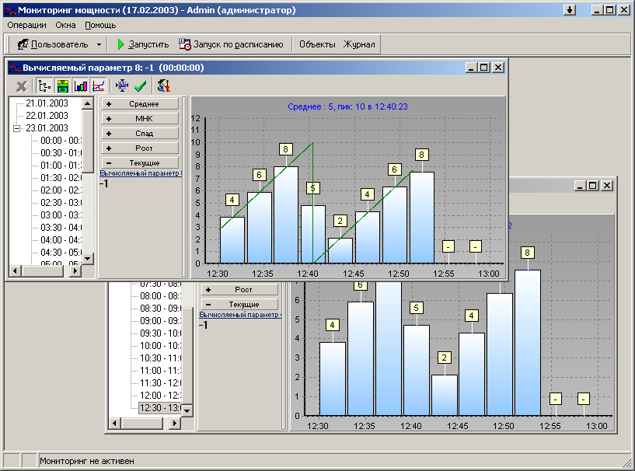Click the calendar clock icon beside Запуск по расписанию
This screenshot has width=635, height=471.
point(185,44)
